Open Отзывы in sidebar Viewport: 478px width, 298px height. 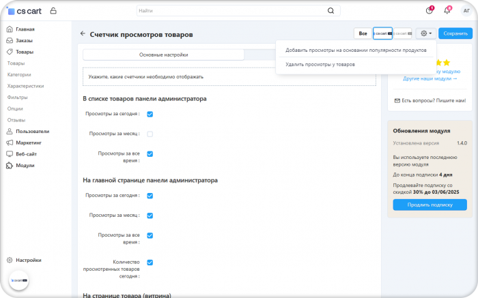click(x=16, y=120)
